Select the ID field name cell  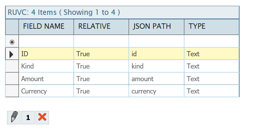46,54
